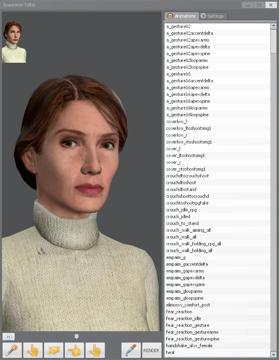Switch to the Settings tab

(x=213, y=16)
